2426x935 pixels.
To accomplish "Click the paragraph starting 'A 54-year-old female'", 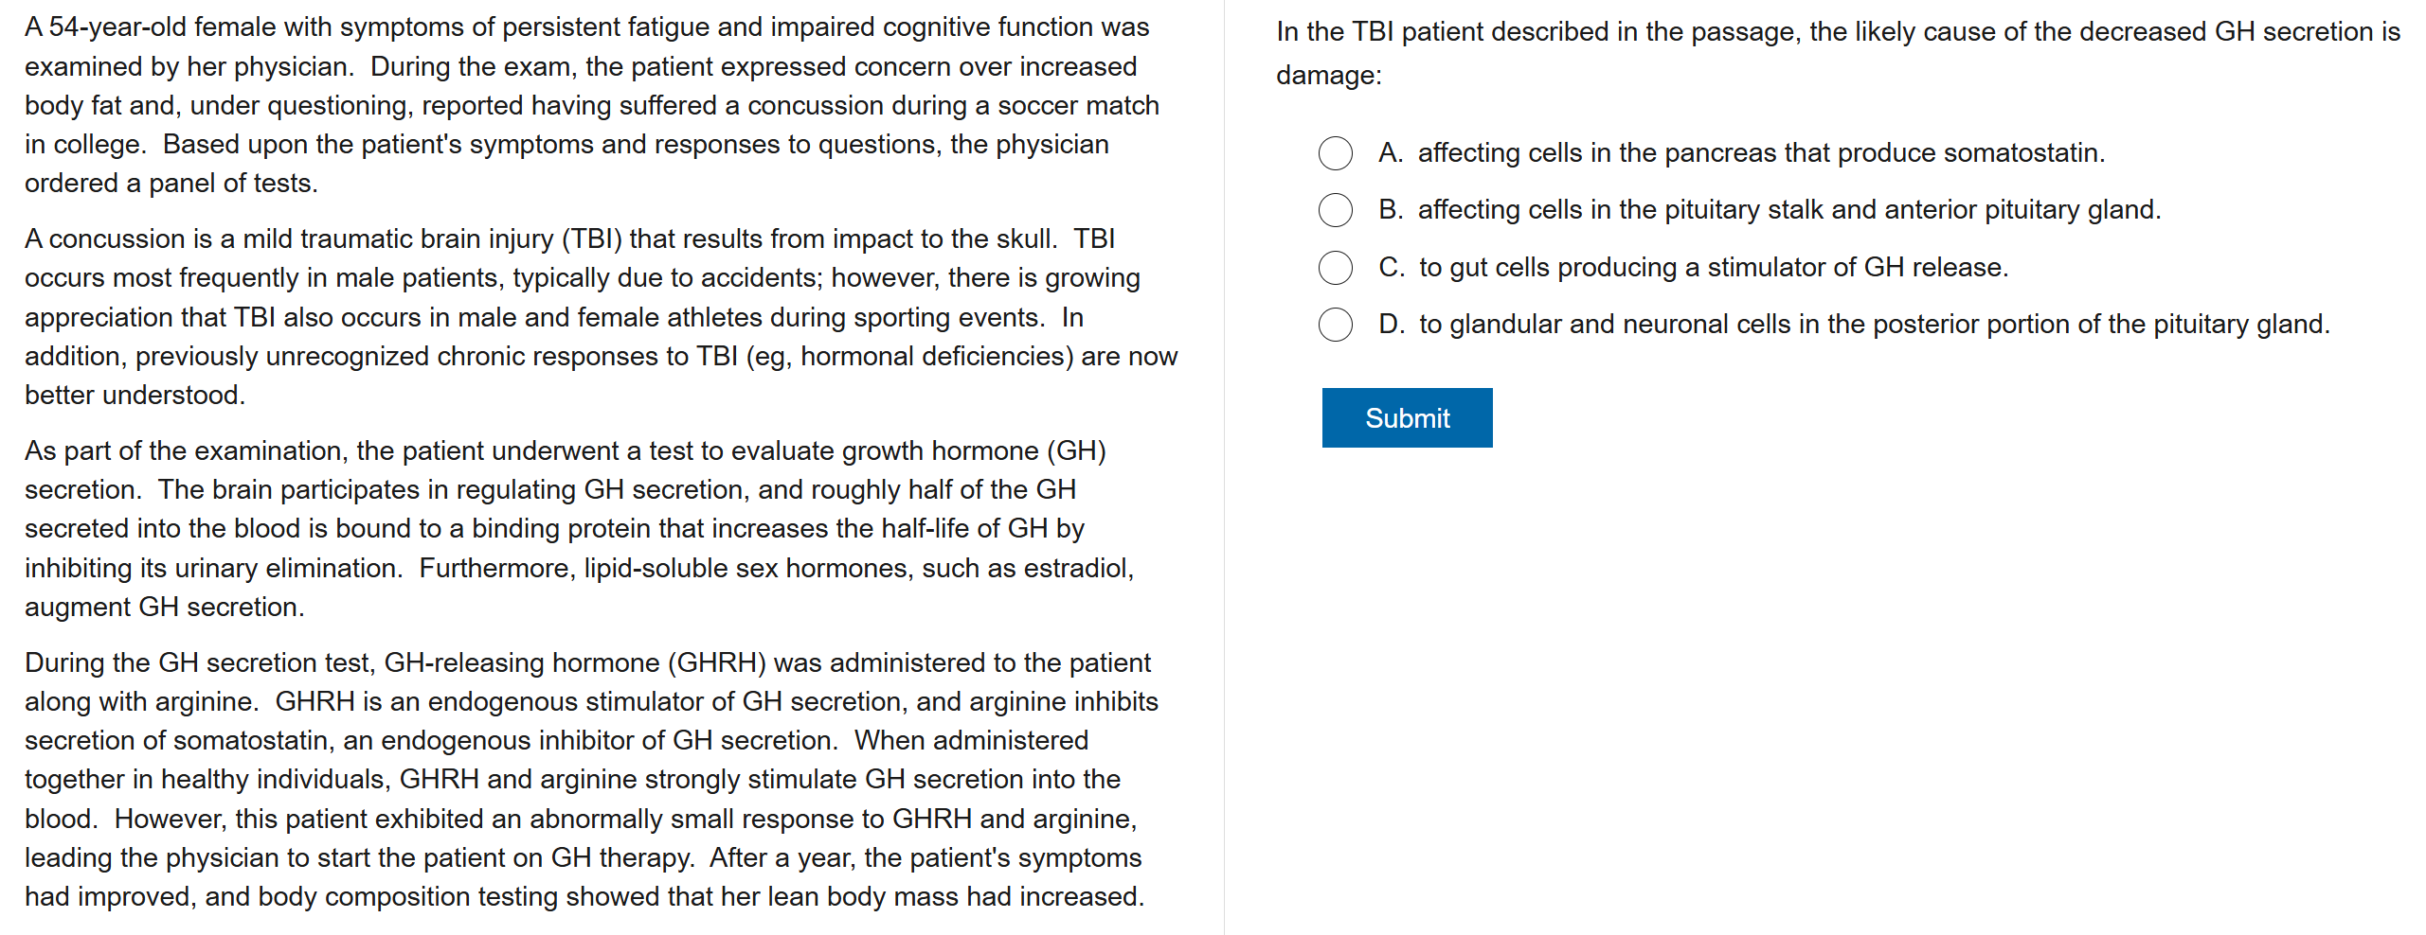I will pyautogui.click(x=592, y=105).
